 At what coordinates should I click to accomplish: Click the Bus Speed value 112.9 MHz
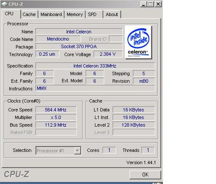[56, 125]
